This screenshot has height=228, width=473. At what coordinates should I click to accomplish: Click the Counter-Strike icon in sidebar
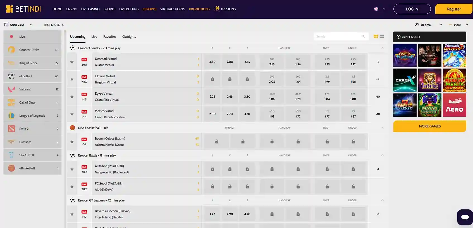coord(11,50)
